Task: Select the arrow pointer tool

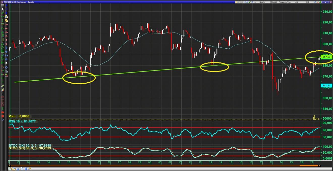Action: [x=3, y=9]
